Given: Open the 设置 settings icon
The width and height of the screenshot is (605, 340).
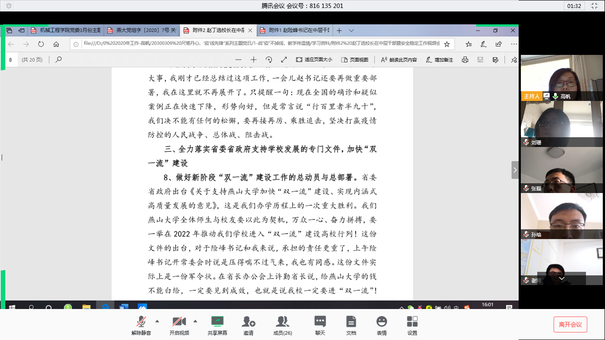Looking at the screenshot, I should click(412, 325).
